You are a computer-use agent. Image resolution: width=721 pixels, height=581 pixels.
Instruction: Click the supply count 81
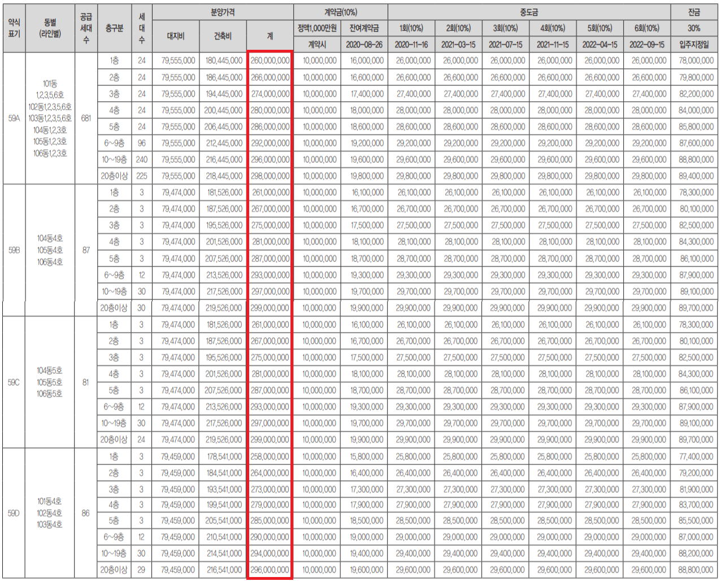[x=85, y=382]
